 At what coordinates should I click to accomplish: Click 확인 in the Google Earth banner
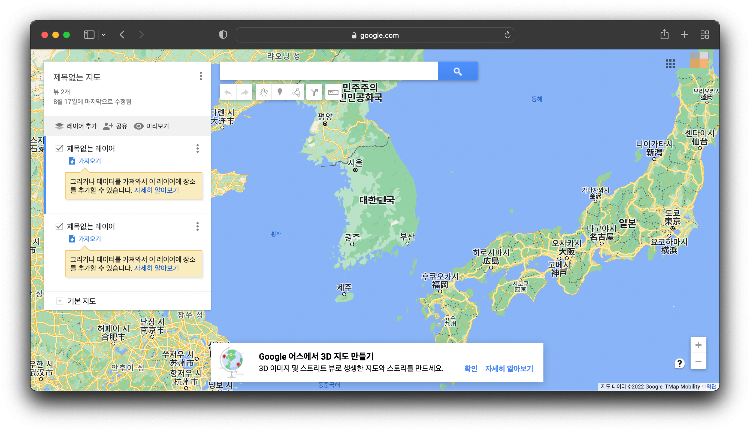470,369
